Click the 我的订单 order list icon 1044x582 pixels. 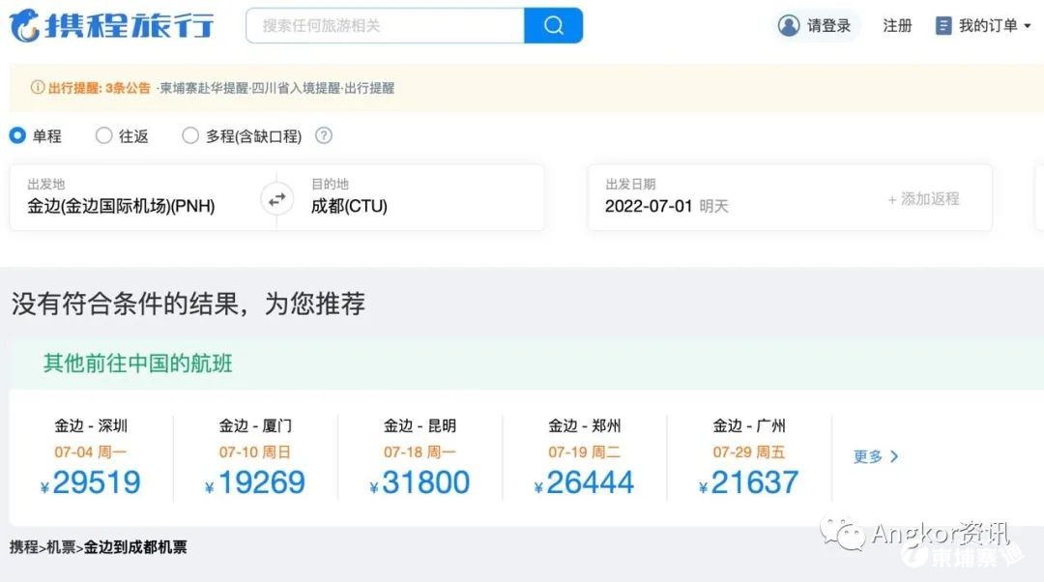point(942,25)
